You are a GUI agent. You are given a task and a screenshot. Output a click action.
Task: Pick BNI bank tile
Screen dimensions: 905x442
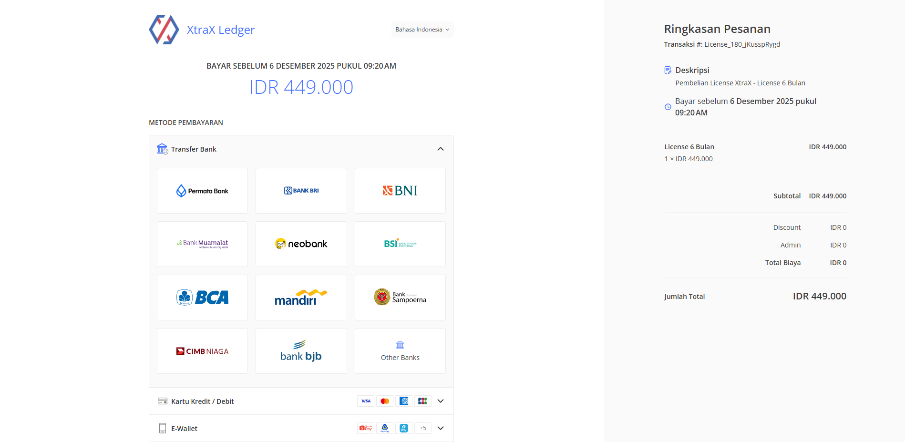click(x=400, y=191)
